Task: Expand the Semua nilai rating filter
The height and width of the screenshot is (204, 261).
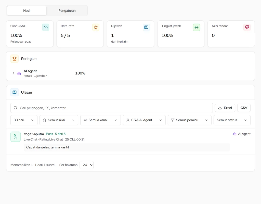Action: 59,120
